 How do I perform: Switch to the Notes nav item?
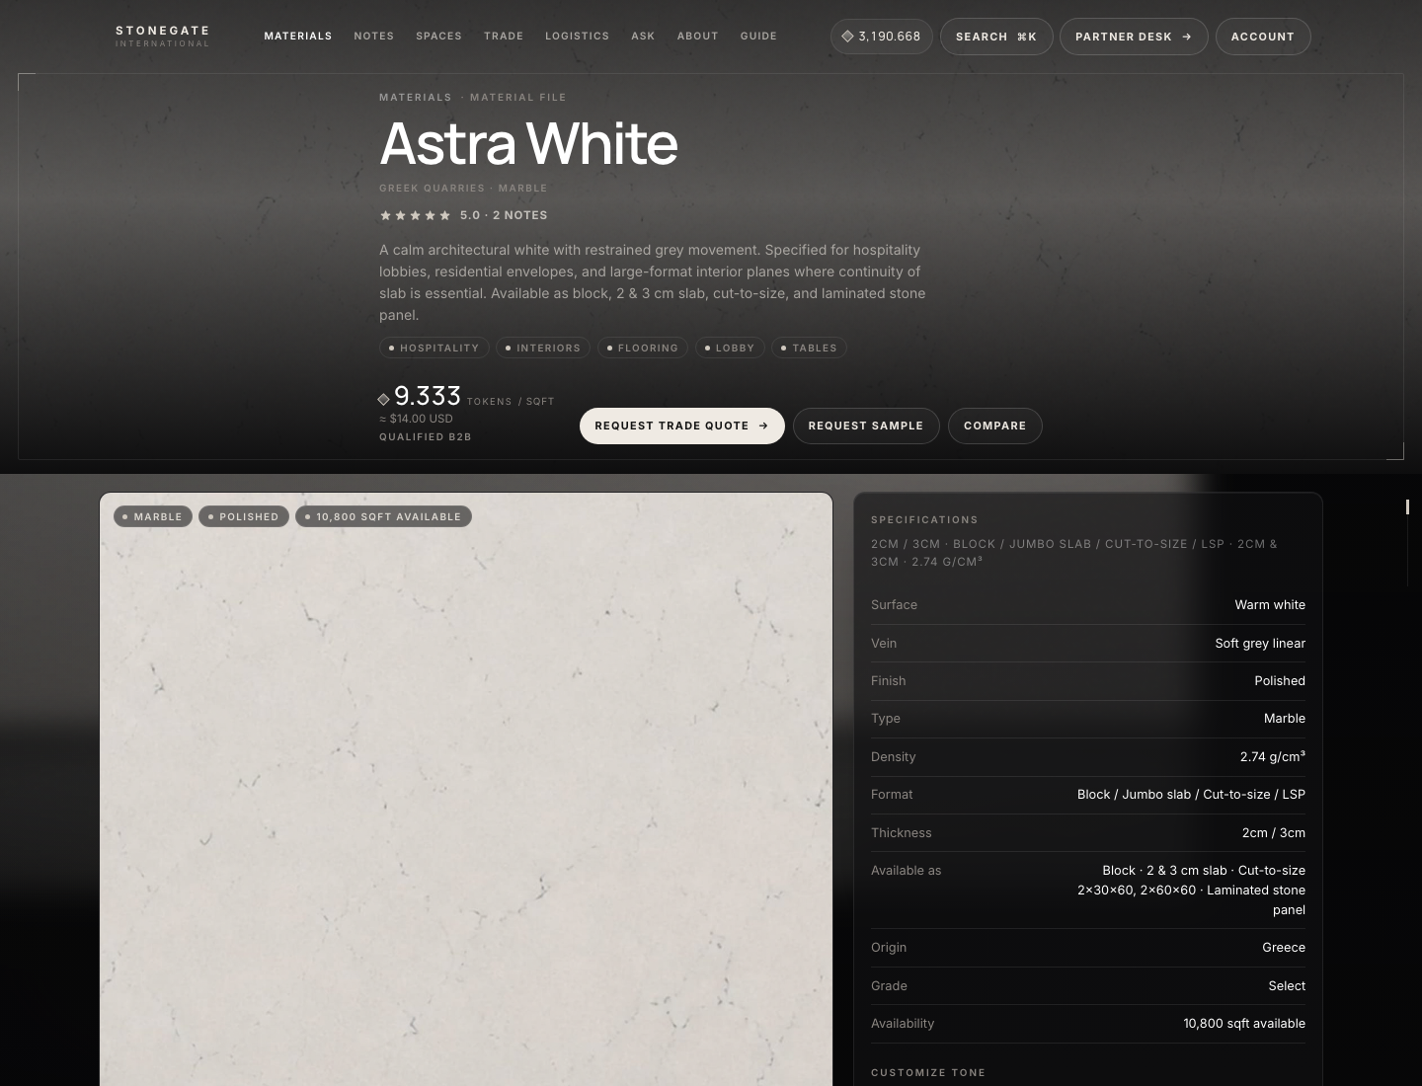pyautogui.click(x=374, y=37)
